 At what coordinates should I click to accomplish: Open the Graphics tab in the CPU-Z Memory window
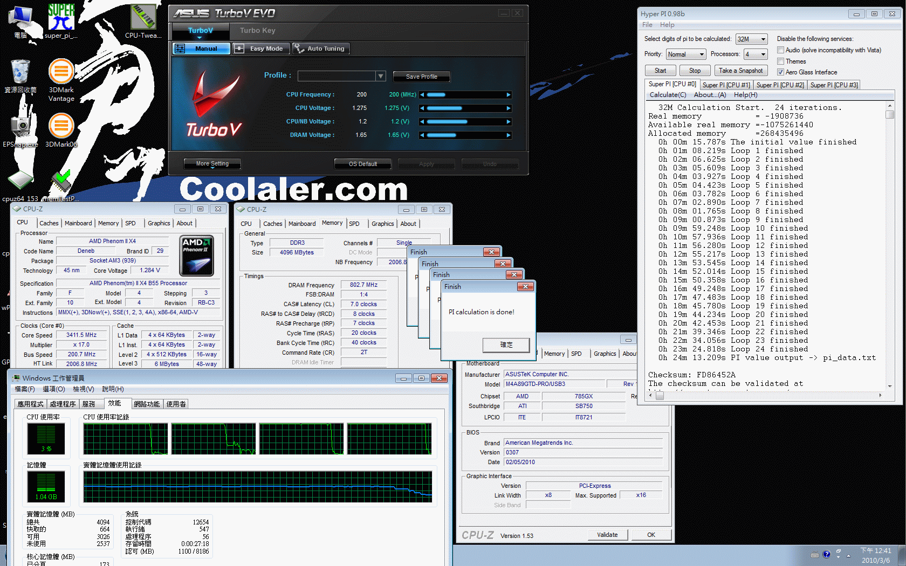point(382,224)
